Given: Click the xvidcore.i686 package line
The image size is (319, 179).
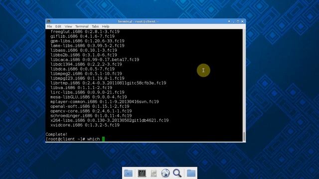Looking at the screenshot, I should (x=85, y=125).
